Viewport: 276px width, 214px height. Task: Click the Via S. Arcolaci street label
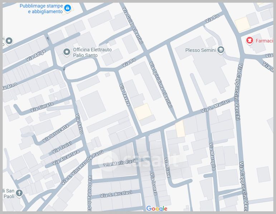(116, 194)
